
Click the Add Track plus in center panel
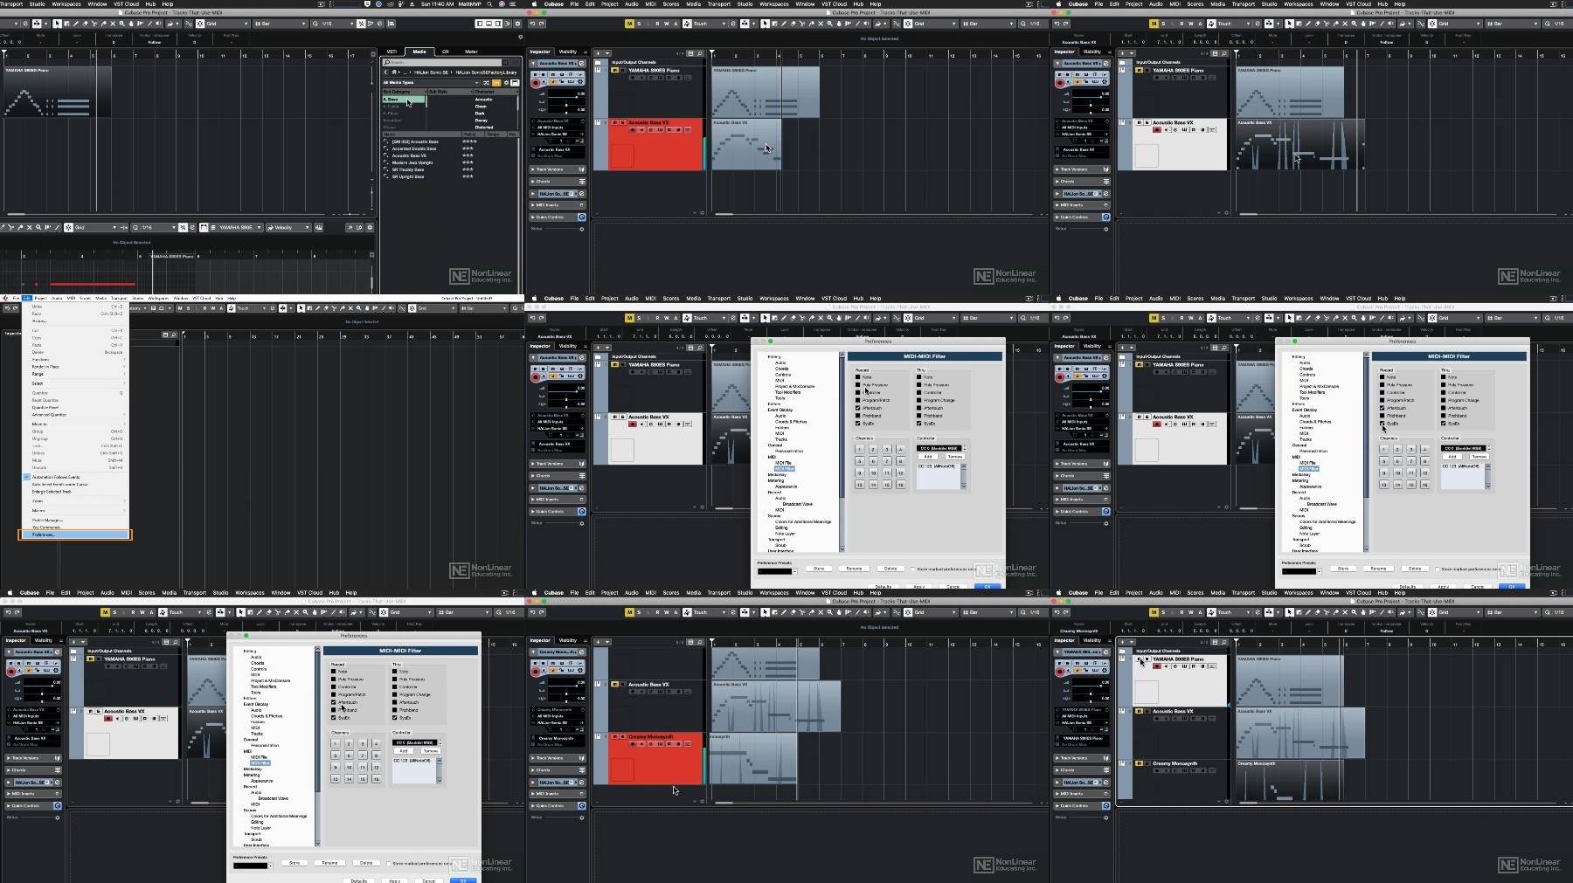[598, 348]
